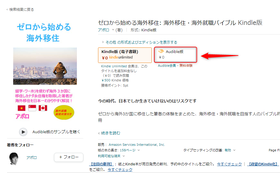The image size is (280, 173).
Task: Click author name アポロ next to photo
Action: coord(32,158)
